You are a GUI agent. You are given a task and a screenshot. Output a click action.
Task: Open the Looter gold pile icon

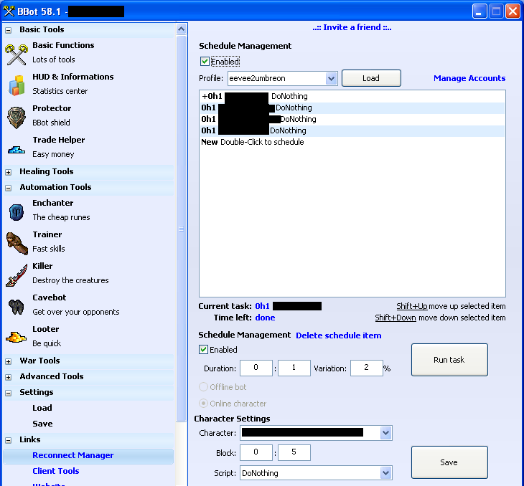[17, 337]
